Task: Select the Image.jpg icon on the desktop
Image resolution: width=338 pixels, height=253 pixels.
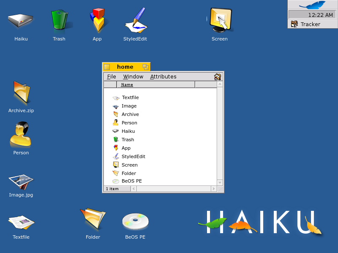Action: pos(21,182)
